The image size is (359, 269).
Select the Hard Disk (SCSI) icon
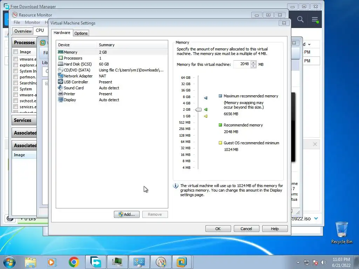pyautogui.click(x=60, y=64)
